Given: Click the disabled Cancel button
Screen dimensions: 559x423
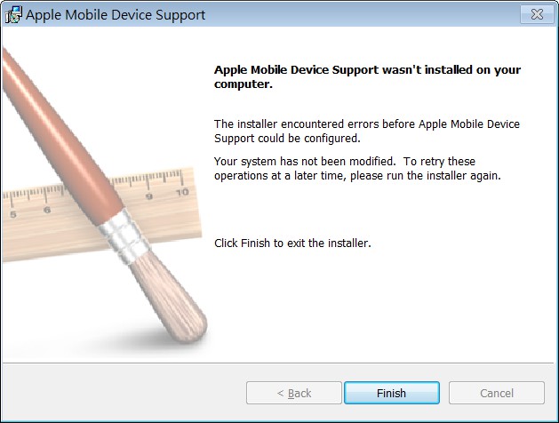Looking at the screenshot, I should (497, 393).
